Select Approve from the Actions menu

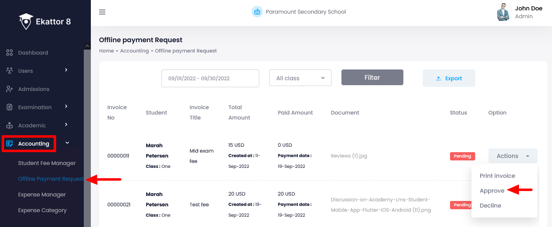point(492,191)
